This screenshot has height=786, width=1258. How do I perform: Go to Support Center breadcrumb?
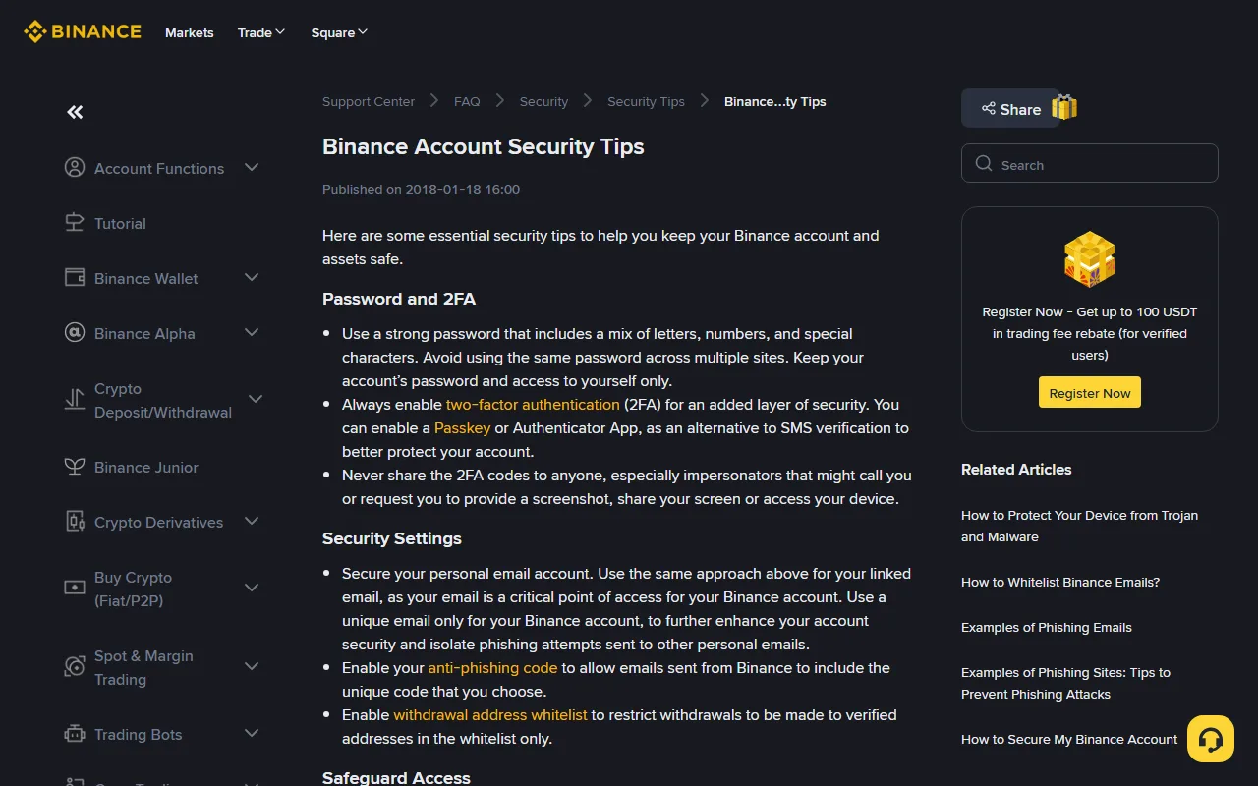tap(369, 101)
